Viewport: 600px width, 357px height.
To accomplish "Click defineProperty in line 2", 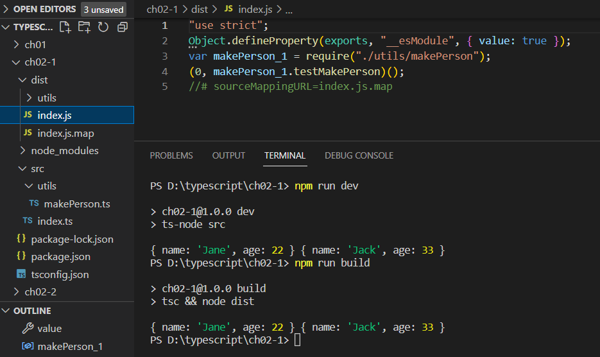I will pos(275,40).
